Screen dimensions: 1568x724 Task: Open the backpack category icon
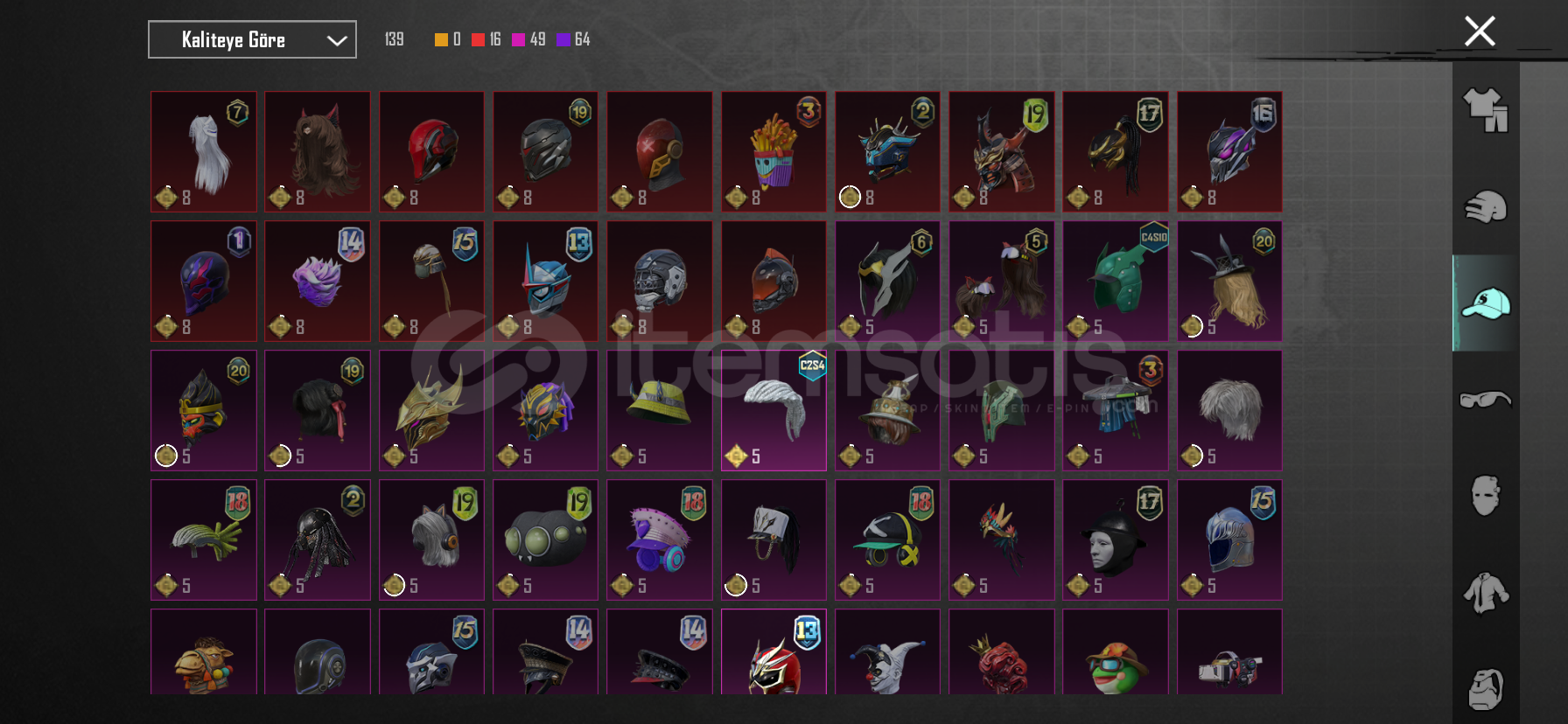[1486, 689]
